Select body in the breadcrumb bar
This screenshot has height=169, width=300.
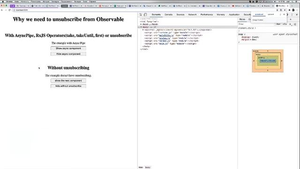coord(148,167)
